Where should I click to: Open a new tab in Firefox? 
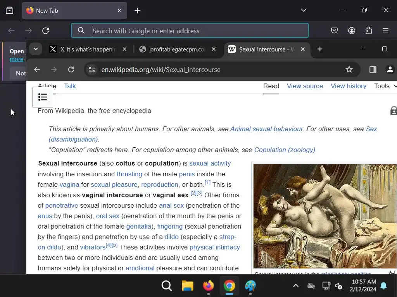(137, 10)
